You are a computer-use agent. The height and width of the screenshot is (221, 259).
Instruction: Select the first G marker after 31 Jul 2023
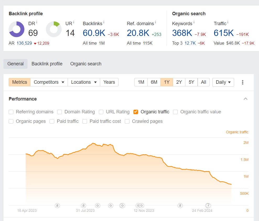[98, 206]
